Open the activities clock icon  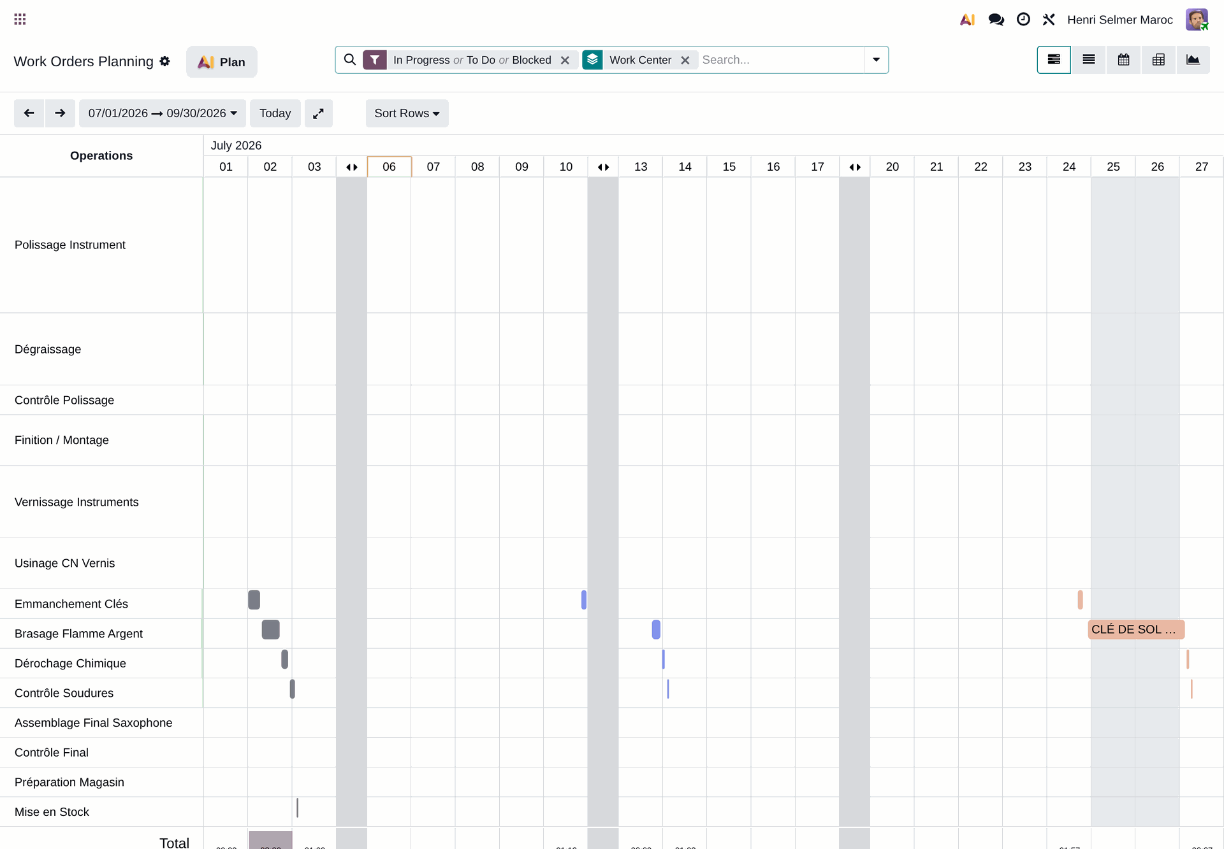pyautogui.click(x=1023, y=20)
